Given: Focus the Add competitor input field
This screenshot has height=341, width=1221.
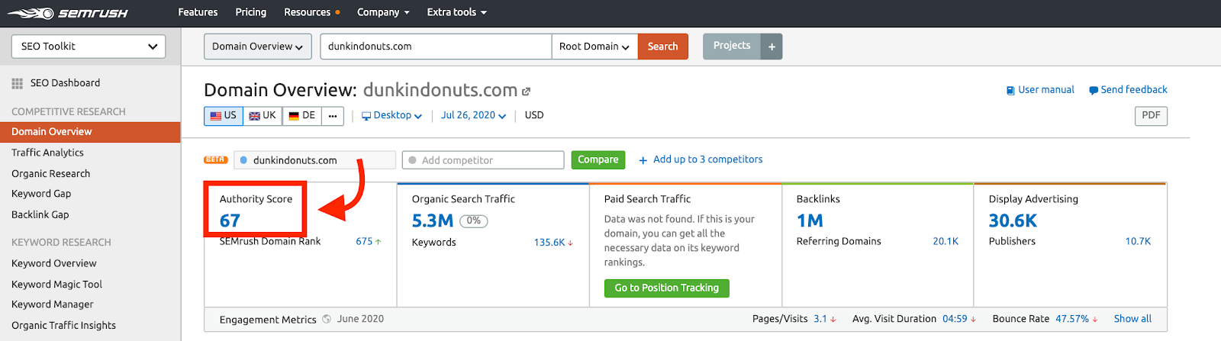Looking at the screenshot, I should tap(483, 160).
